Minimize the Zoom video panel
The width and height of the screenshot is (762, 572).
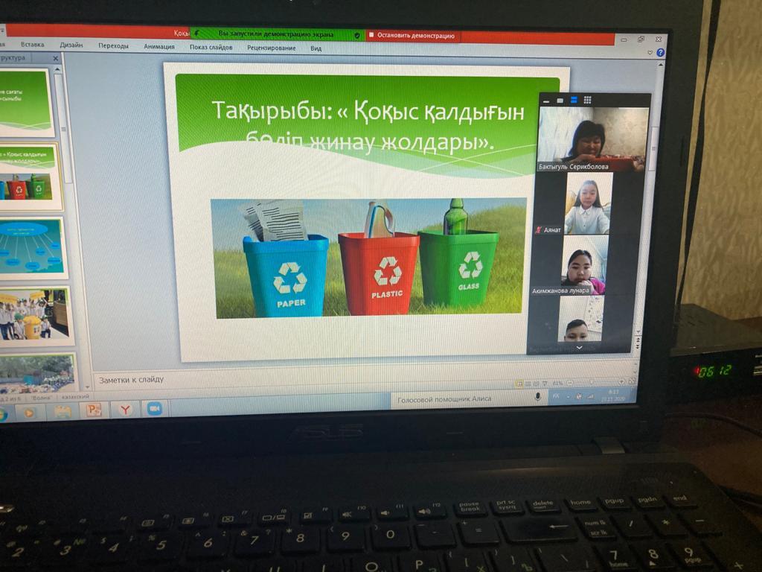pos(546,101)
